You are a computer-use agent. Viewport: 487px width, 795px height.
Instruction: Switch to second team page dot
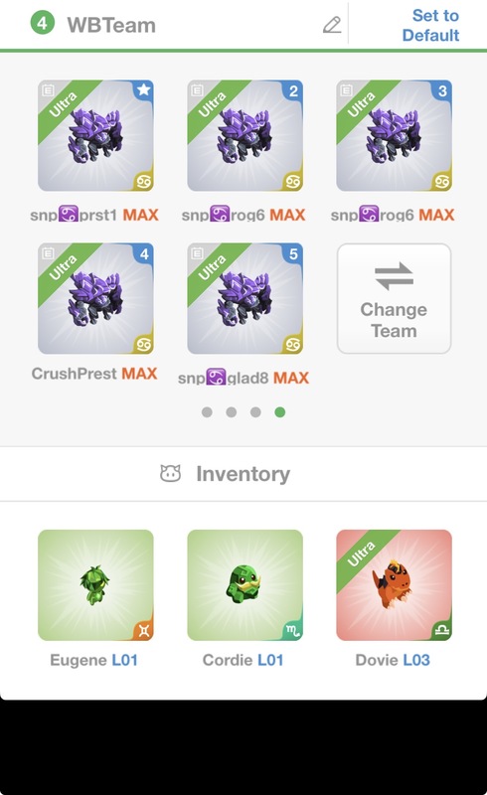231,412
